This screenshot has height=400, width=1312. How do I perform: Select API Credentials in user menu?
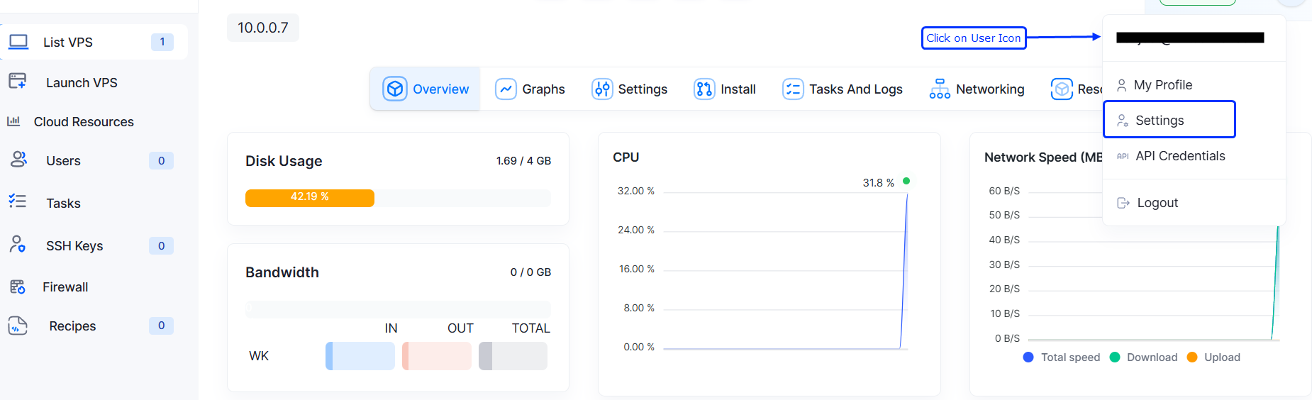[1179, 156]
